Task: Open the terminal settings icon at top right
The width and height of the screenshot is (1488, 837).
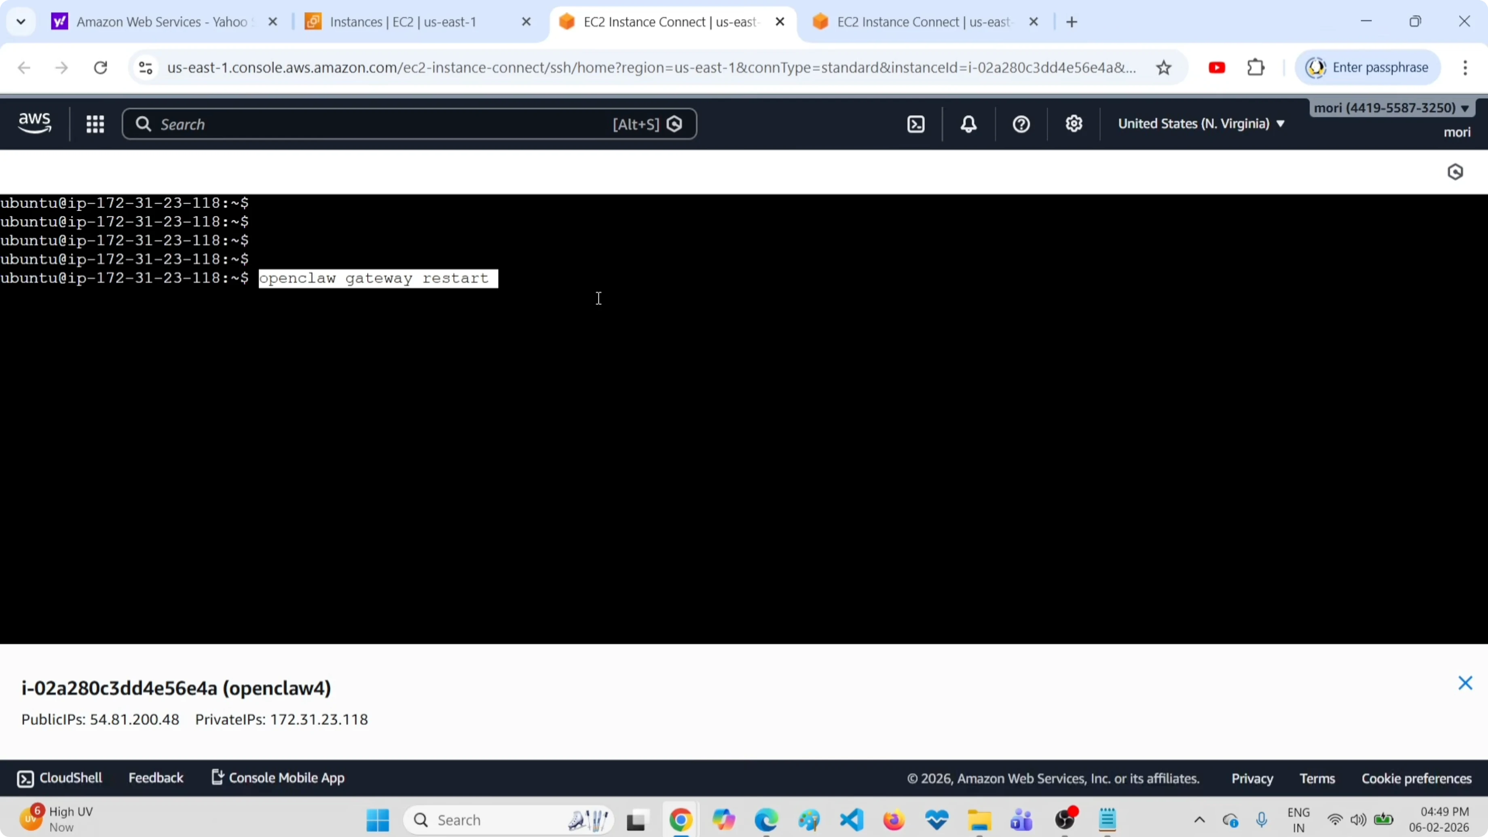Action: (x=1456, y=171)
